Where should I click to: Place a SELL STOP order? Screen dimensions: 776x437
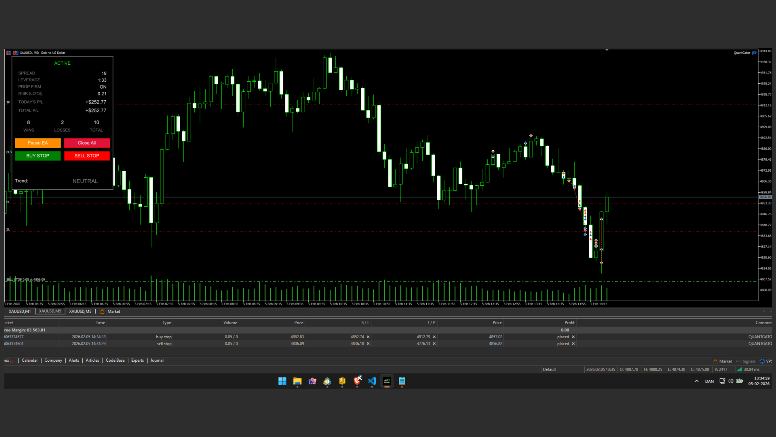(x=86, y=156)
